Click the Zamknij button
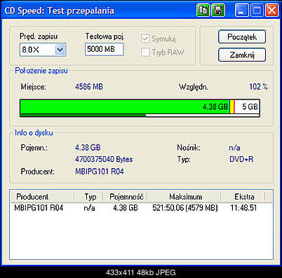 click(242, 55)
